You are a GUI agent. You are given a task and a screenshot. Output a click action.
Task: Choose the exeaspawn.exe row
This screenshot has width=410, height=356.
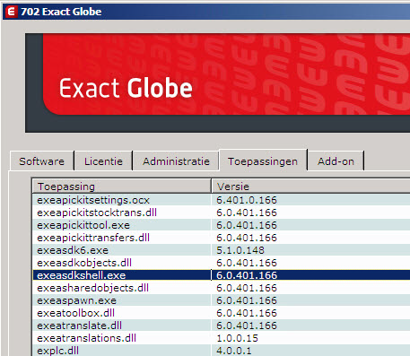tap(222, 300)
